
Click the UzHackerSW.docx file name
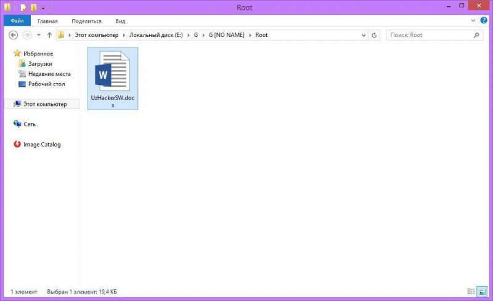113,101
